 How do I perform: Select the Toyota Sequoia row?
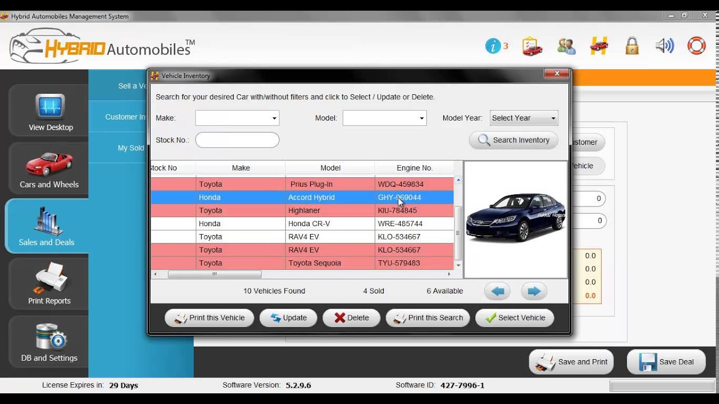coord(302,263)
